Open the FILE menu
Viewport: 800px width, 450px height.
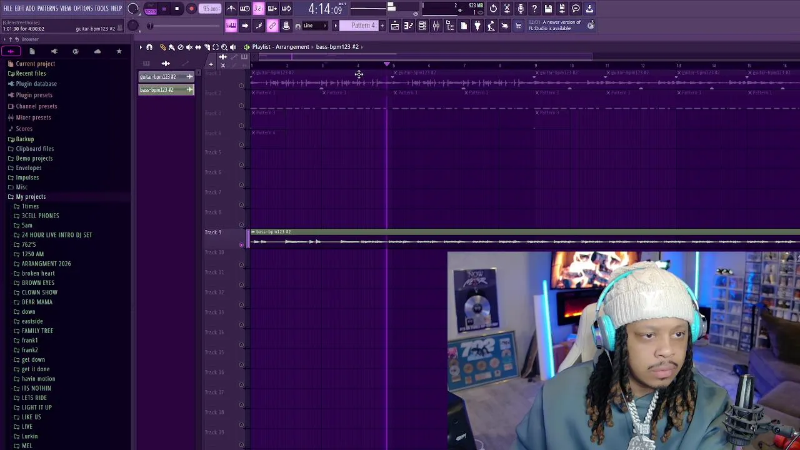[7, 8]
